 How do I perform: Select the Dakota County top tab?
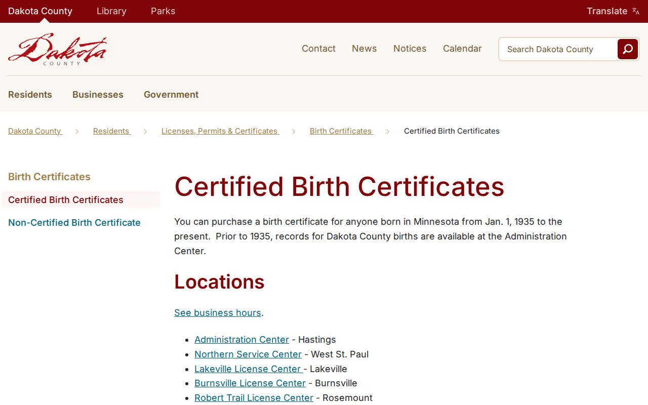point(40,11)
